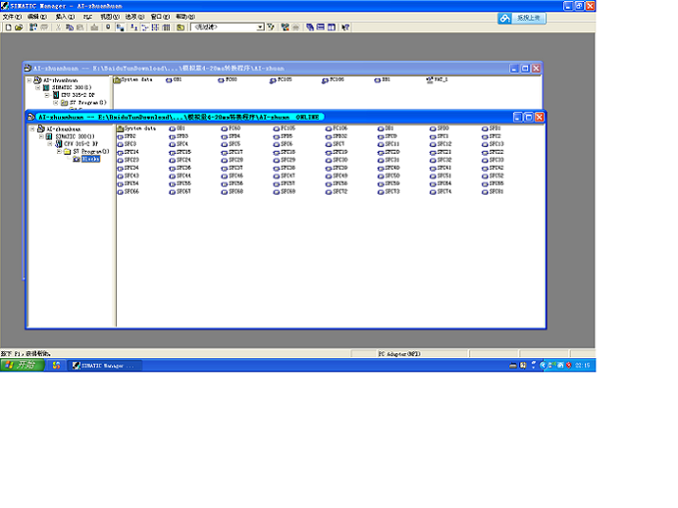Image resolution: width=678 pixels, height=508 pixels.
Task: Collapse SIMATIC 300(1) node in ONLINE window
Action: point(42,136)
